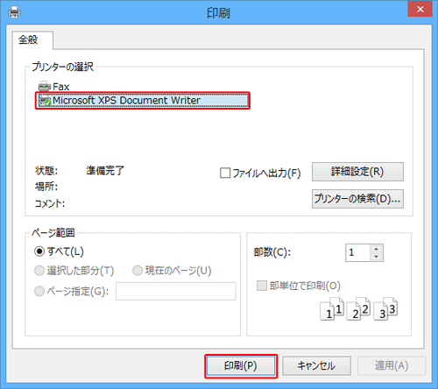This screenshot has height=389, width=438.
Task: Click the キャンセル button
Action: (x=316, y=366)
